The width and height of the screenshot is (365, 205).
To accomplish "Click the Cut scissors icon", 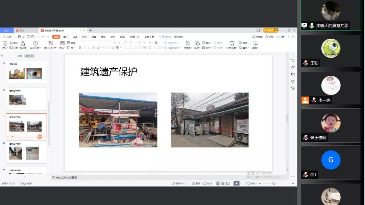I will (11, 43).
